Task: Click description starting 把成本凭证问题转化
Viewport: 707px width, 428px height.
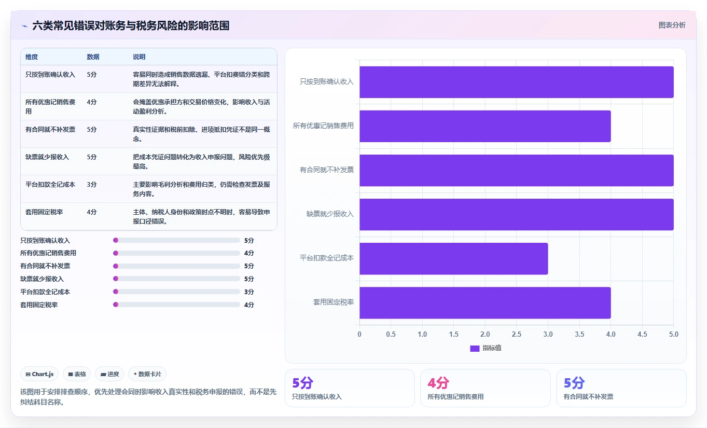Action: (201, 161)
